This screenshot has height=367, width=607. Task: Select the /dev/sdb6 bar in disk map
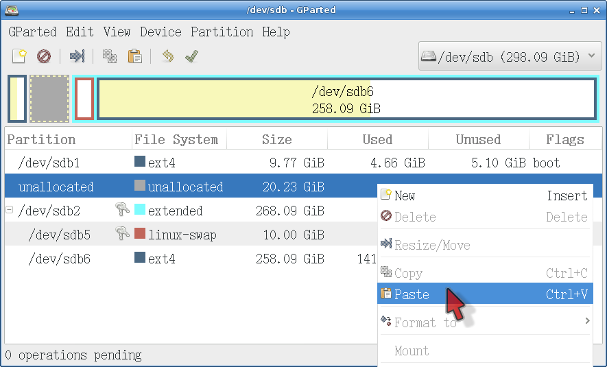click(x=346, y=99)
